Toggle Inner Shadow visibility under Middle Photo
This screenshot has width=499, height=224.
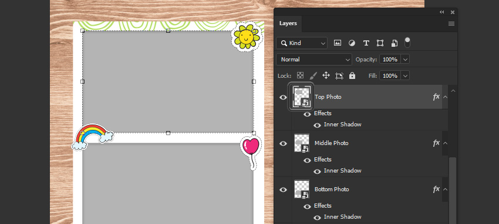pos(317,171)
